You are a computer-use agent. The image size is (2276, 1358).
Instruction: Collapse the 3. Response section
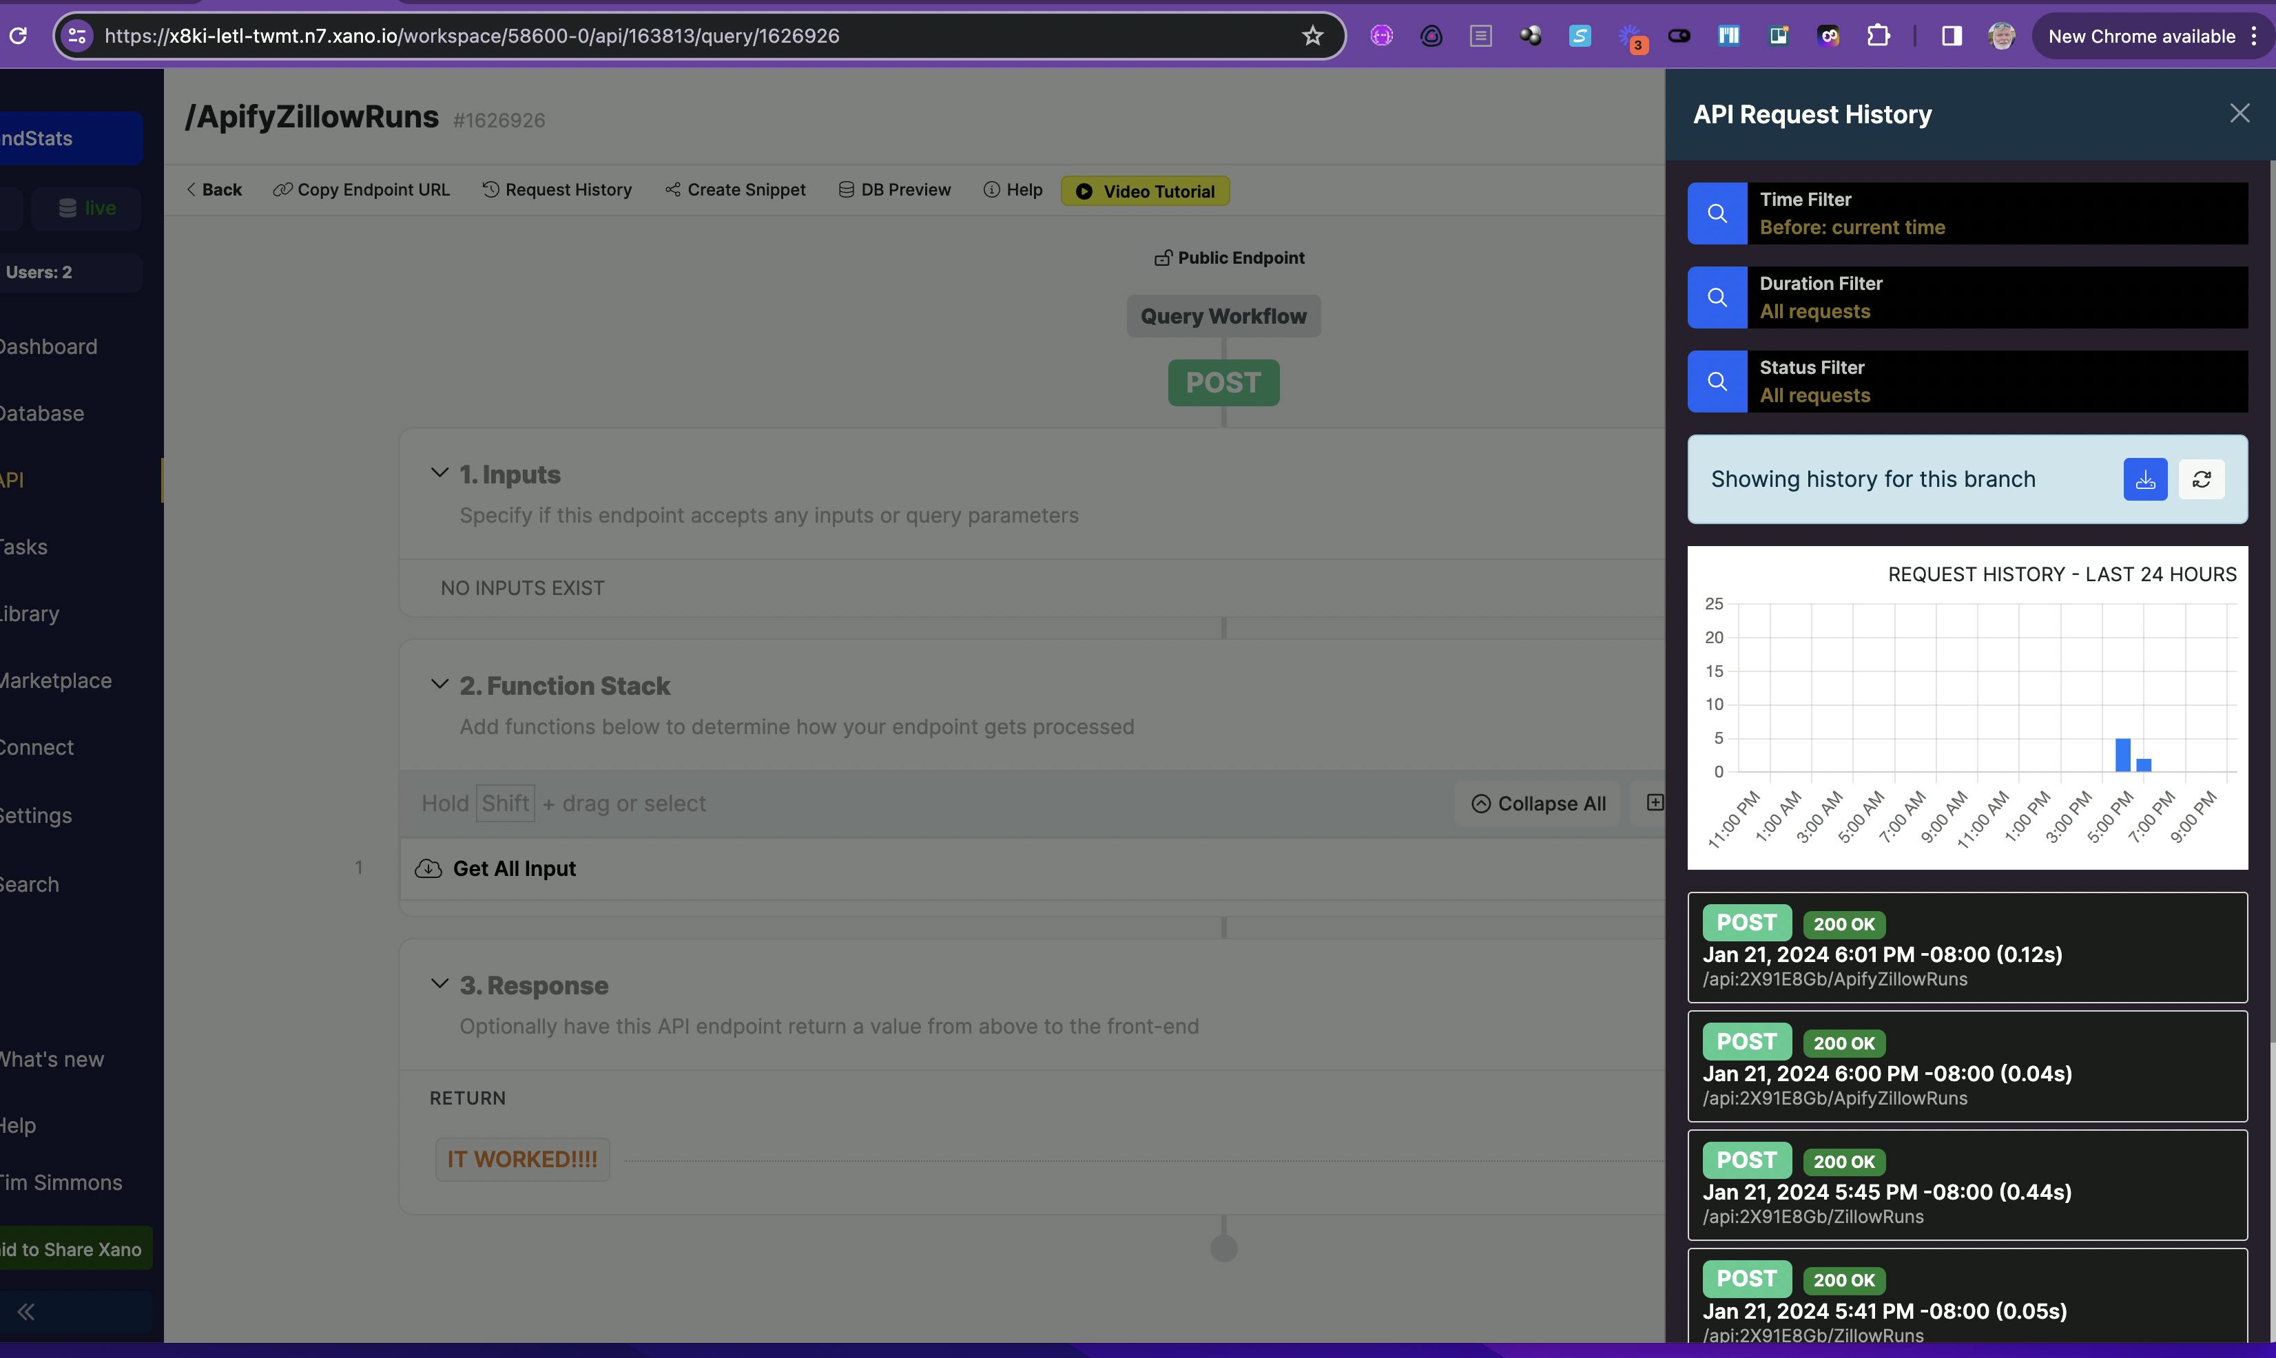point(439,984)
